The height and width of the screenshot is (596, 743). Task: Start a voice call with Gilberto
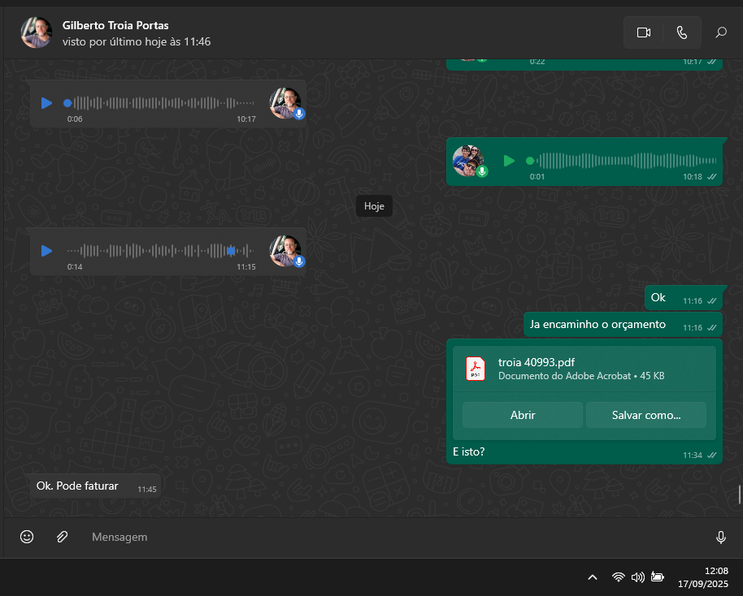click(681, 33)
